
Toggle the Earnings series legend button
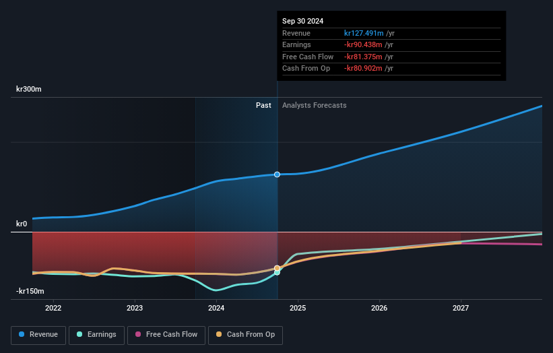click(x=96, y=335)
